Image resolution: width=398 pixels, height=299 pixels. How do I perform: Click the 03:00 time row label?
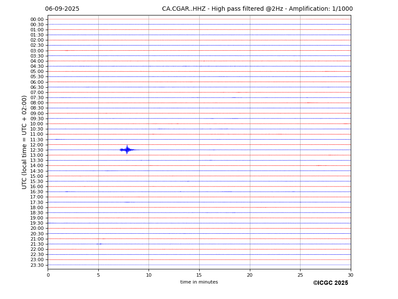pos(37,51)
